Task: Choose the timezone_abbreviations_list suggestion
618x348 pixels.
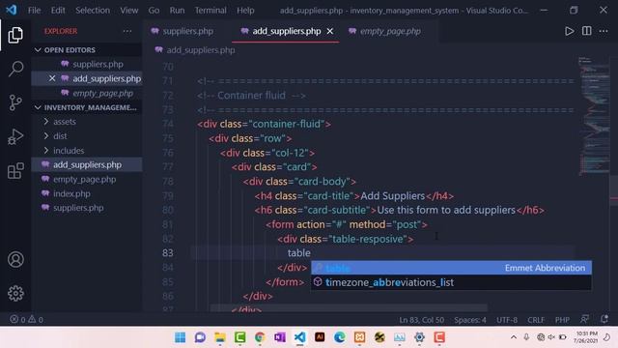Action: coord(451,282)
